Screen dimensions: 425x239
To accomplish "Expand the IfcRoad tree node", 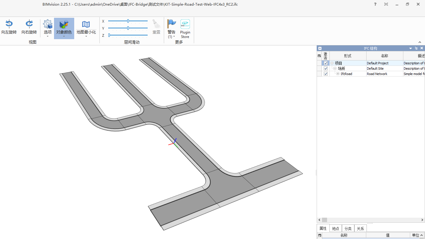I will (338, 74).
